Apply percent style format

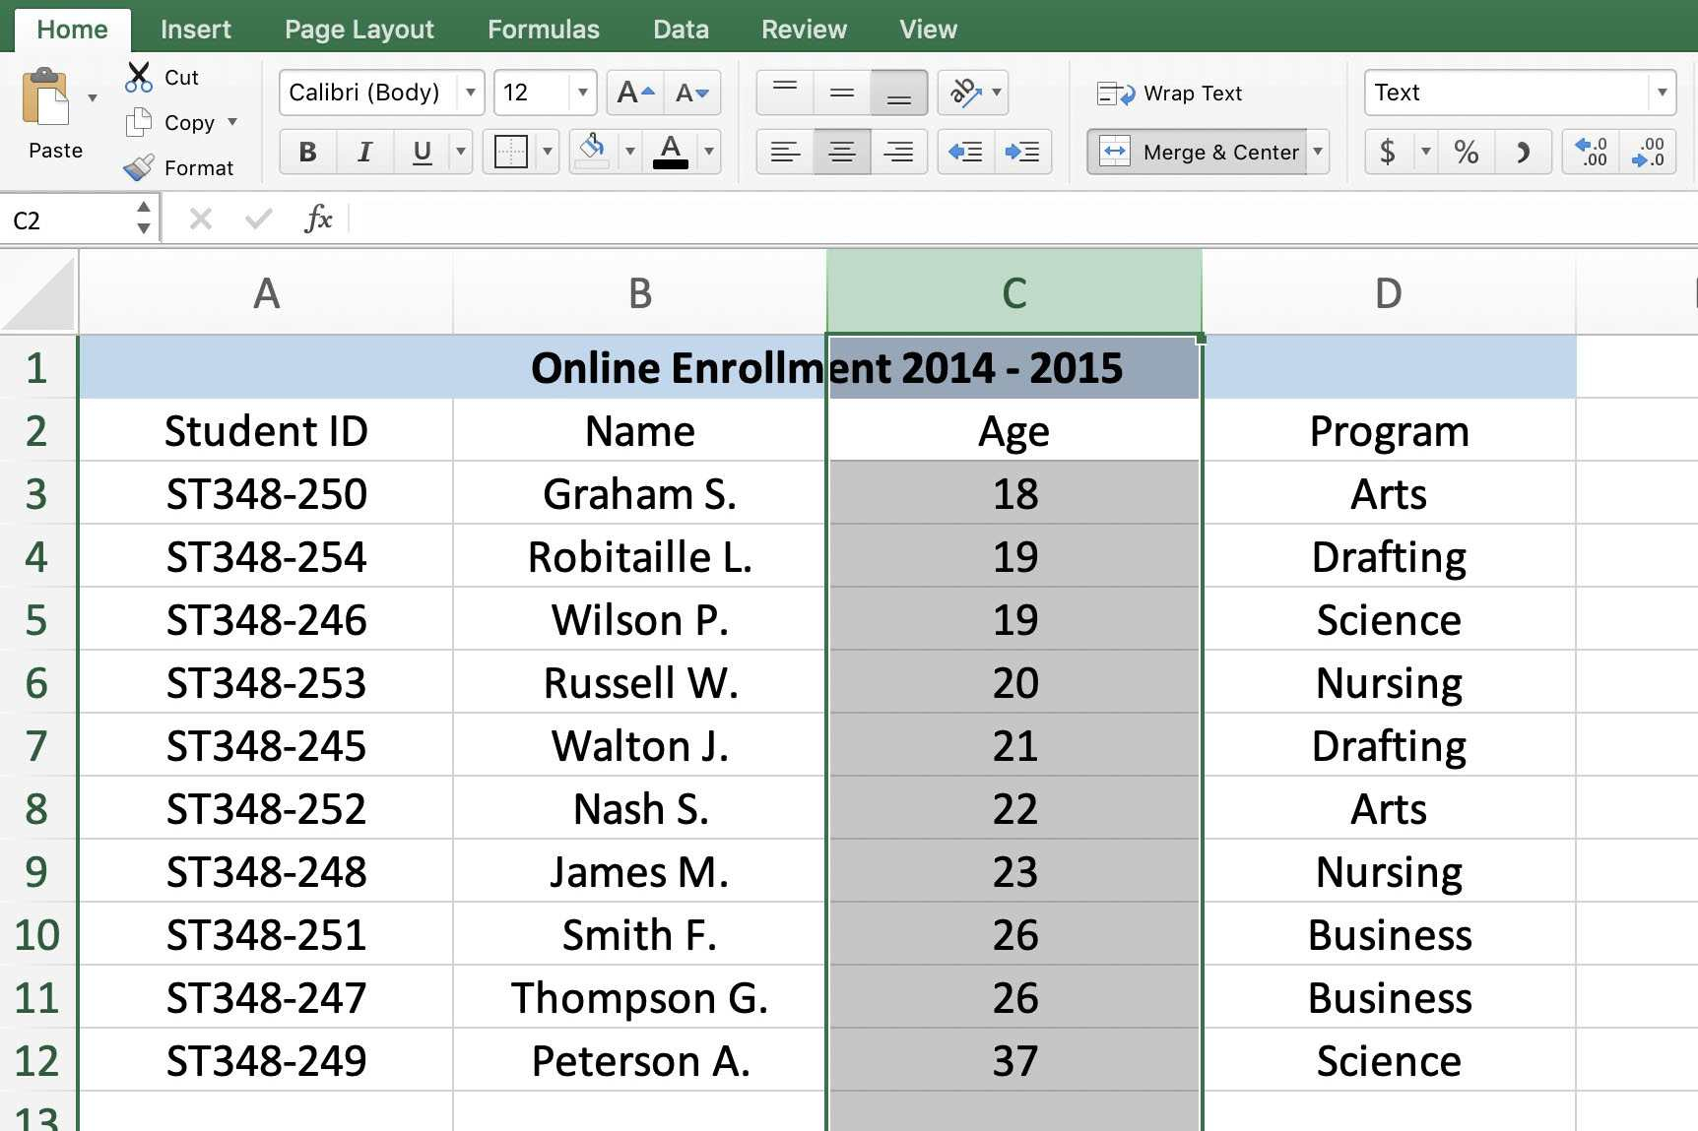click(x=1466, y=152)
